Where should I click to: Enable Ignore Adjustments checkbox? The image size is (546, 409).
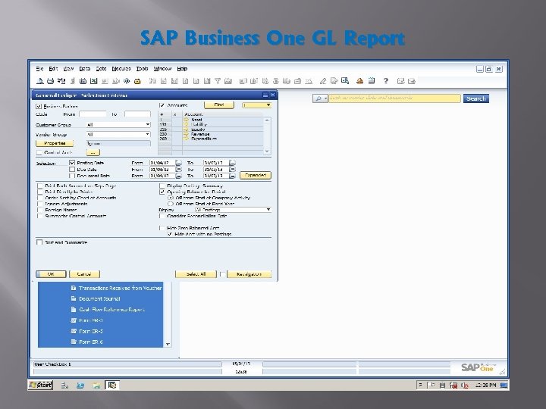[x=39, y=204]
